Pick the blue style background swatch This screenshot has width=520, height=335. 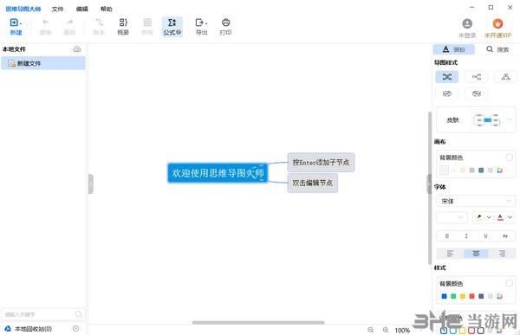click(444, 296)
